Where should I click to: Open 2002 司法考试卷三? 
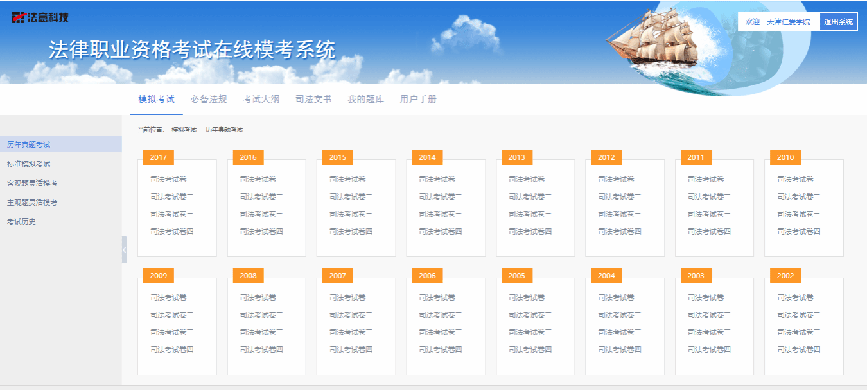(799, 332)
